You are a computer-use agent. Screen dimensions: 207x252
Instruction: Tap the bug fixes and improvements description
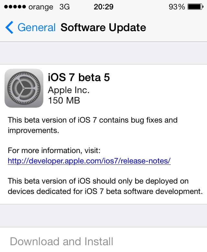[93, 125]
